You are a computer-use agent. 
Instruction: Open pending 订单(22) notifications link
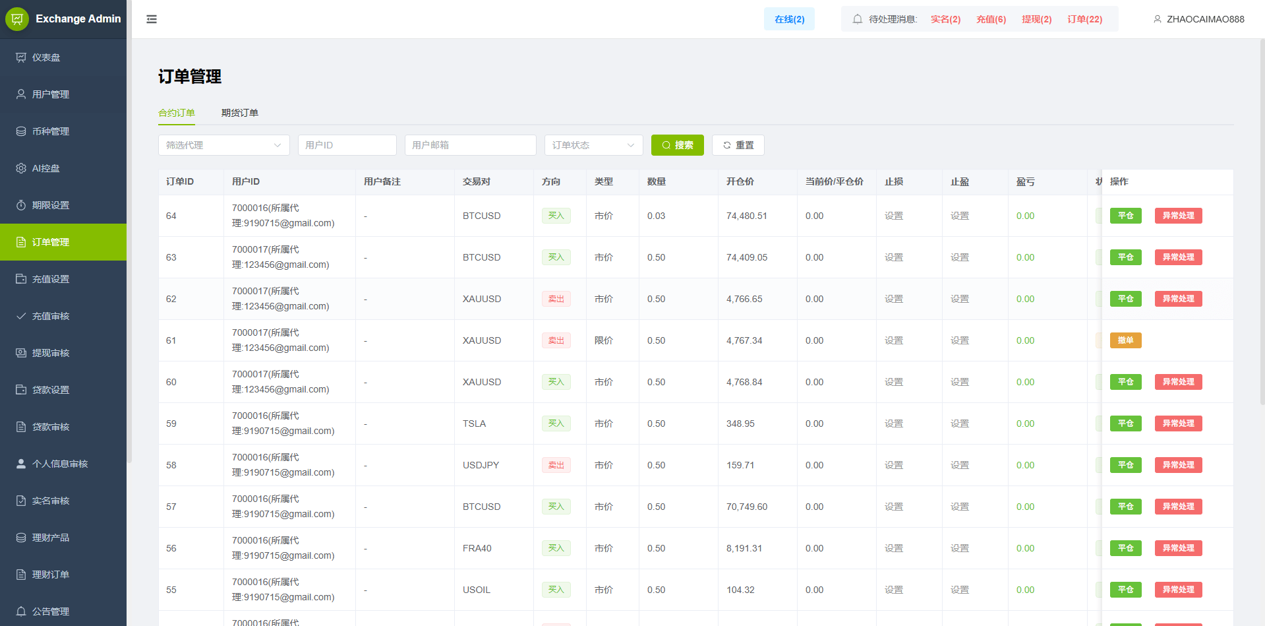(x=1084, y=19)
